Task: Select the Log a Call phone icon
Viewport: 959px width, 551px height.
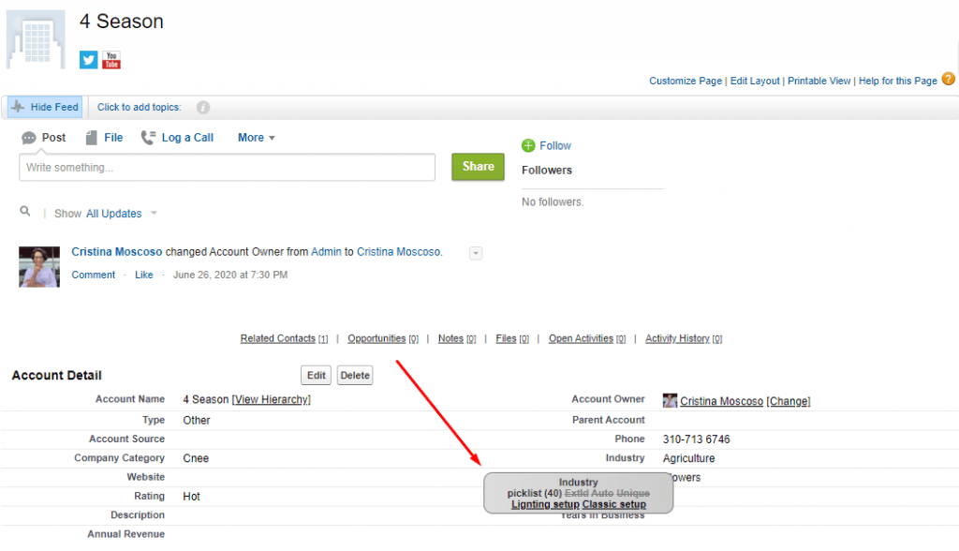Action: (x=147, y=137)
